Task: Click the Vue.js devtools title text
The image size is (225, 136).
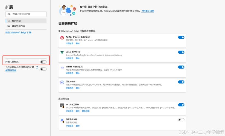Action: click(x=73, y=52)
